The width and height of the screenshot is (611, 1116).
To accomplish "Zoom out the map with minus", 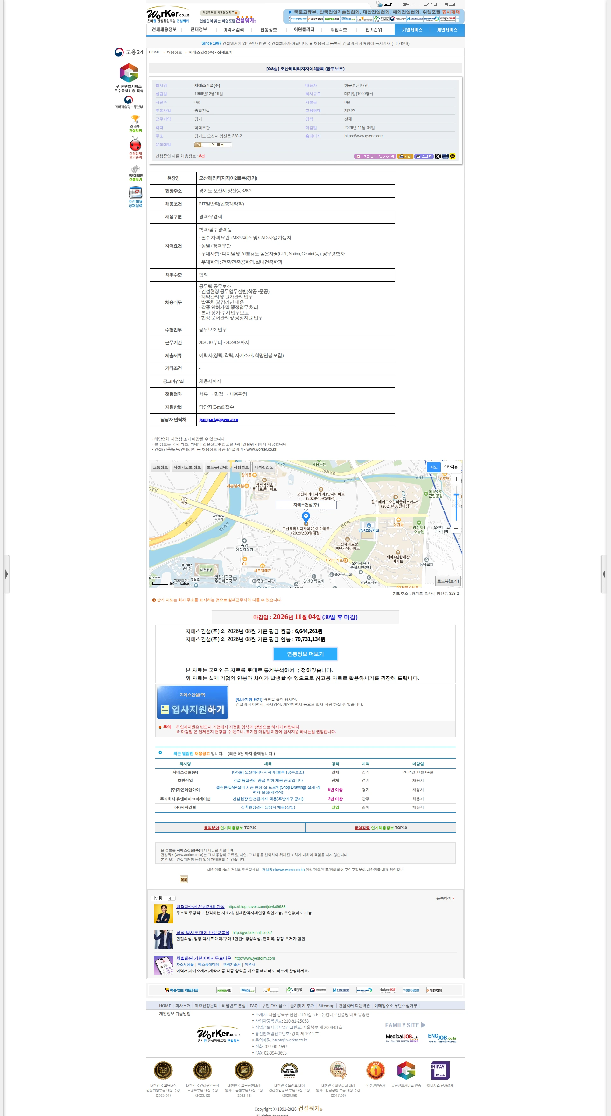I will [456, 528].
